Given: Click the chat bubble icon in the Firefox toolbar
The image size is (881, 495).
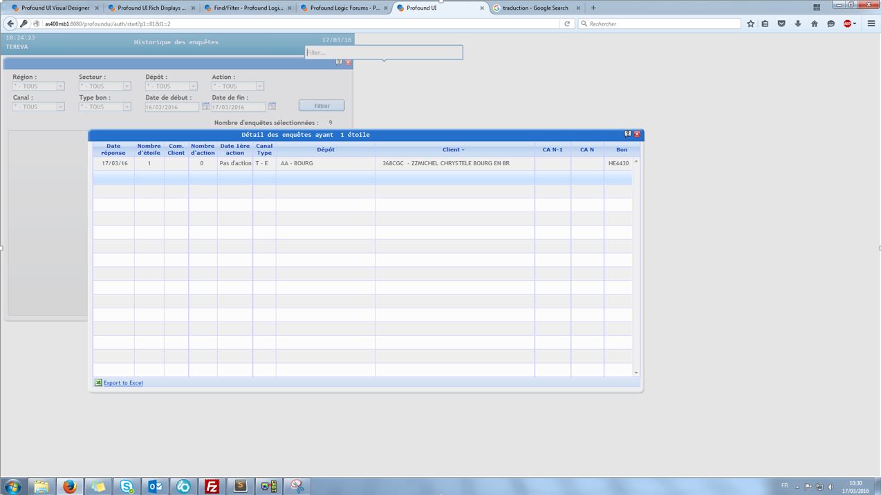Looking at the screenshot, I should tap(831, 24).
